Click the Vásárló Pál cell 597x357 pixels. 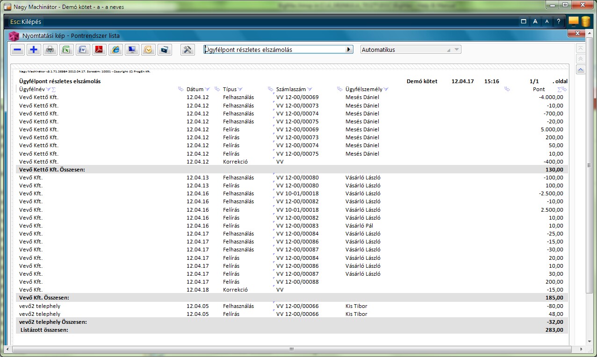coord(359,226)
